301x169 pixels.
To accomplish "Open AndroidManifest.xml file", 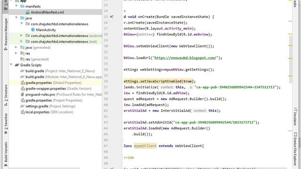I will pyautogui.click(x=47, y=12).
